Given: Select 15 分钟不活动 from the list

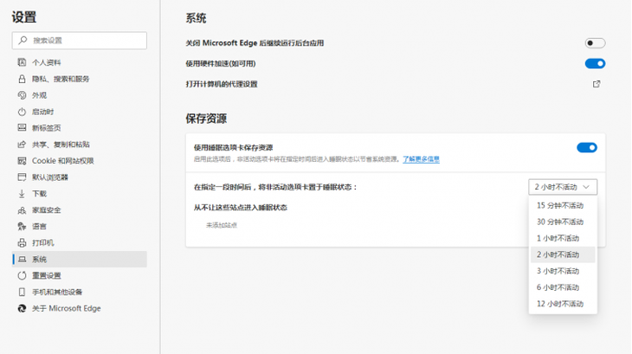Looking at the screenshot, I should click(x=560, y=206).
